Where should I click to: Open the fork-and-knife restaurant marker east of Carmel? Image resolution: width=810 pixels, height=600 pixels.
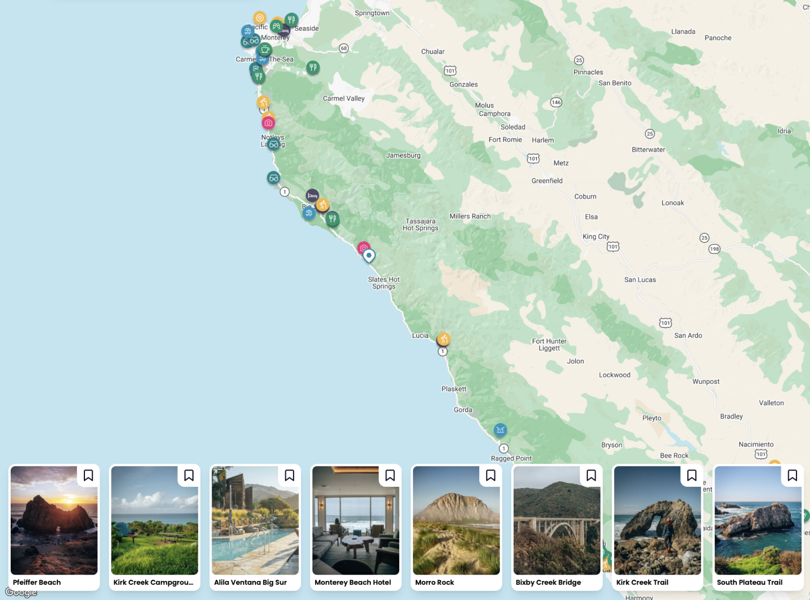click(312, 67)
